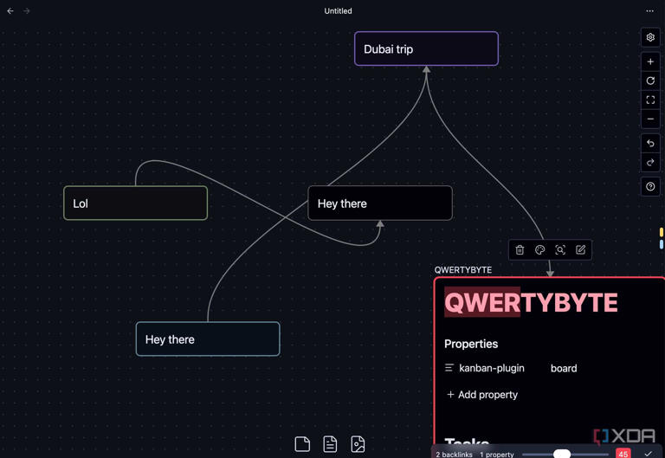The image size is (665, 458).
Task: Navigate forward with the right arrow
Action: point(27,11)
